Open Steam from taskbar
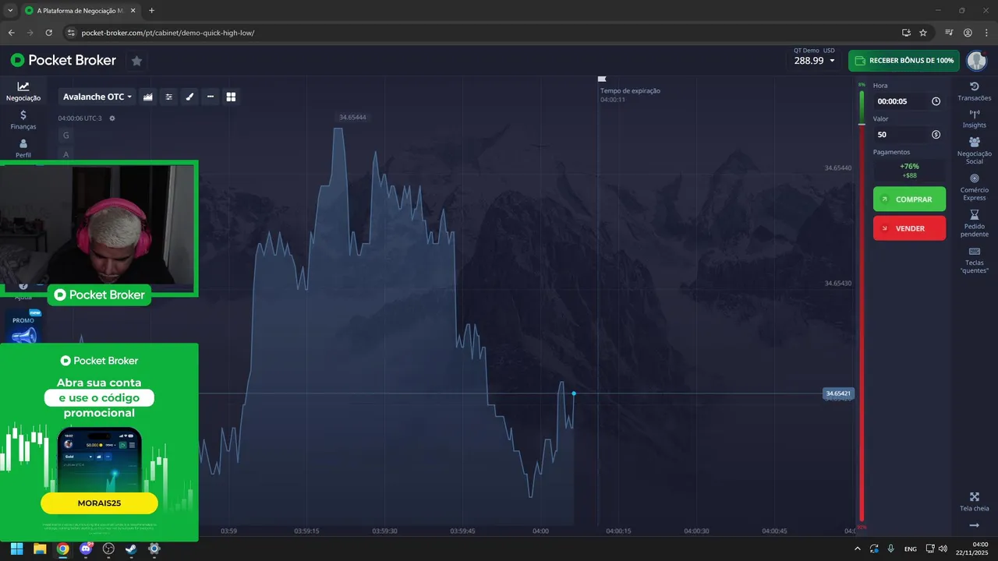This screenshot has width=998, height=561. [131, 549]
